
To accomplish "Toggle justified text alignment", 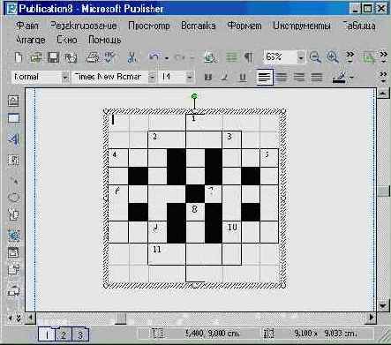I will coord(317,78).
